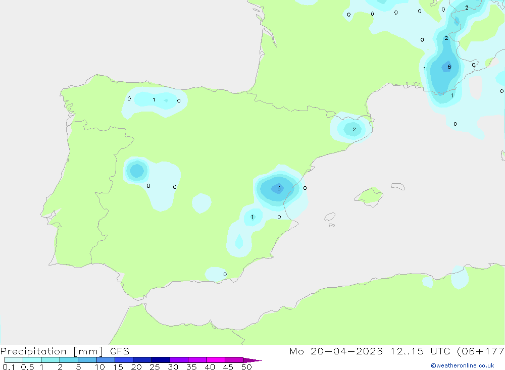Image resolution: width=505 pixels, height=370 pixels.
Task: Click the '0.1' legend scale label
Action: pos(9,367)
